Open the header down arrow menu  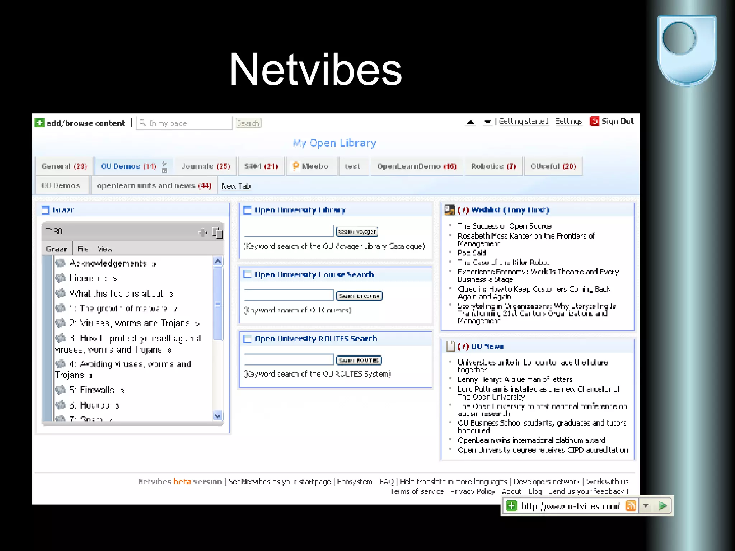point(487,122)
